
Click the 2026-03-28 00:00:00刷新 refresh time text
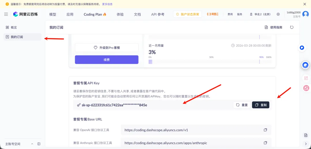(253, 45)
